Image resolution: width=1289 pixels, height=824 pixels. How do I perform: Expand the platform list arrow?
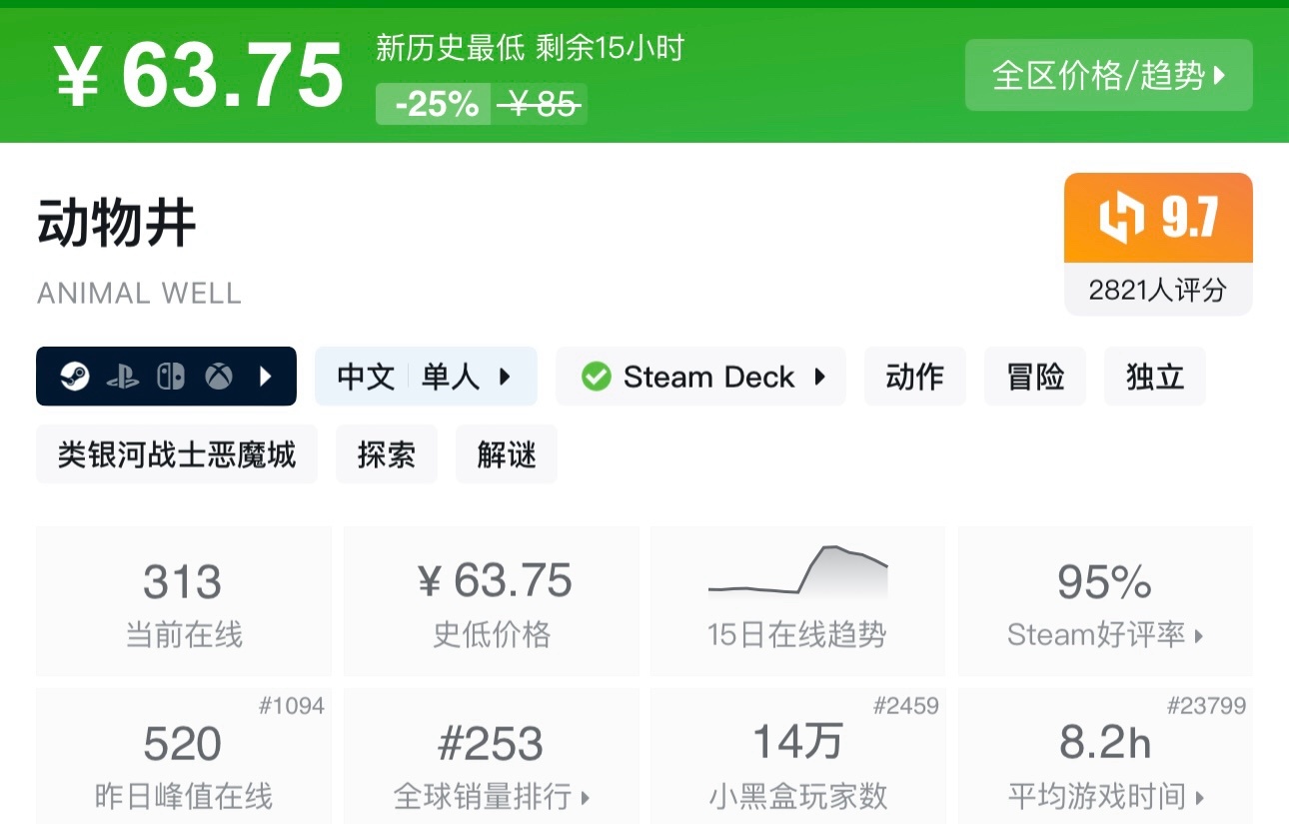point(263,377)
